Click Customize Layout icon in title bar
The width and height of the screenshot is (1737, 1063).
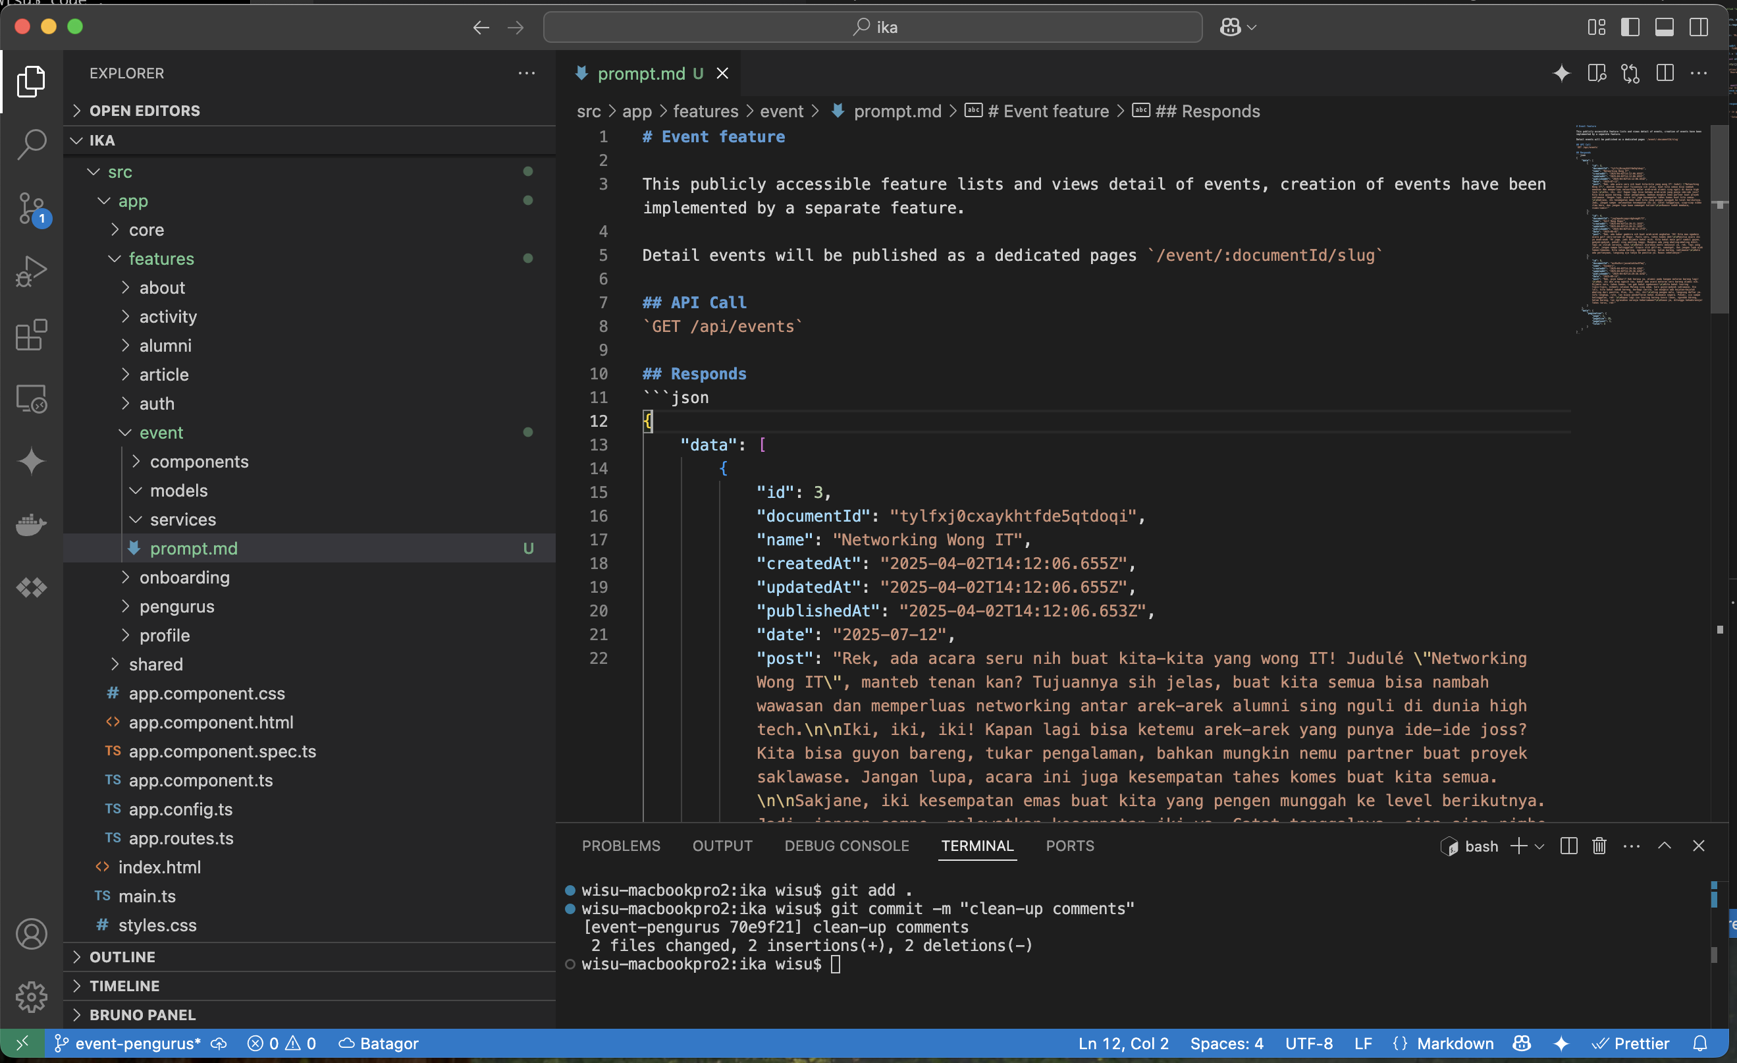tap(1596, 28)
